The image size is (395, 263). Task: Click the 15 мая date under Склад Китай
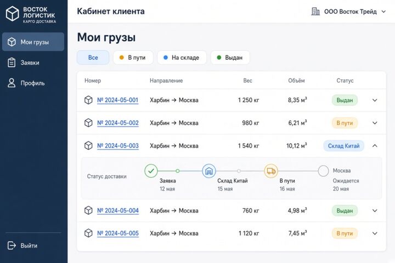click(225, 188)
